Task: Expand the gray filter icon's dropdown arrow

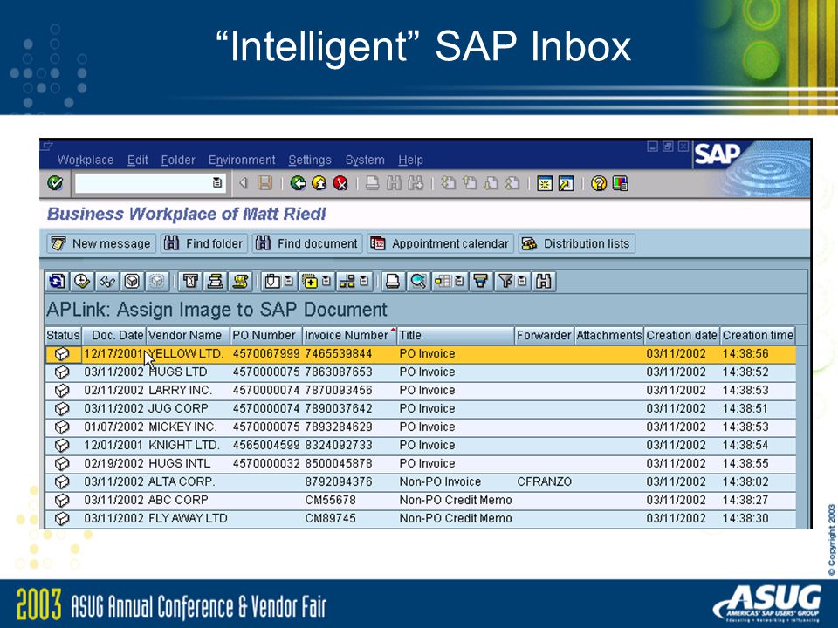Action: [522, 281]
